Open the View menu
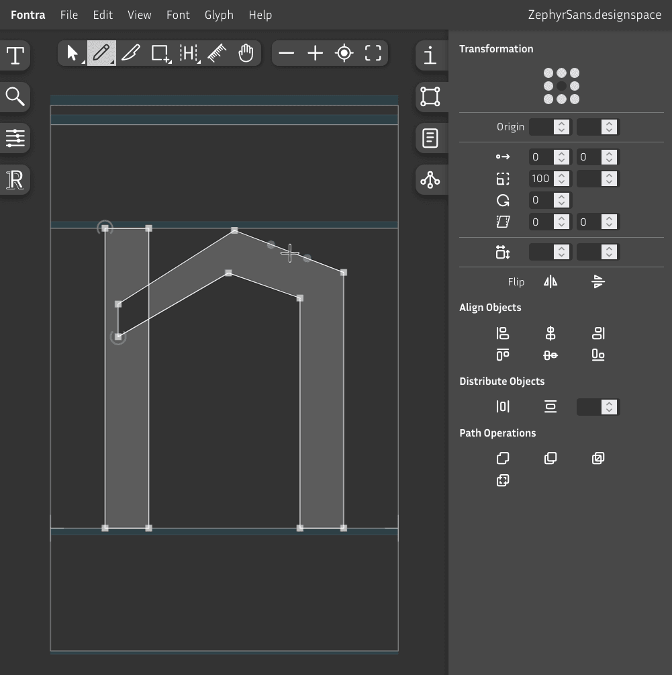 pos(139,15)
